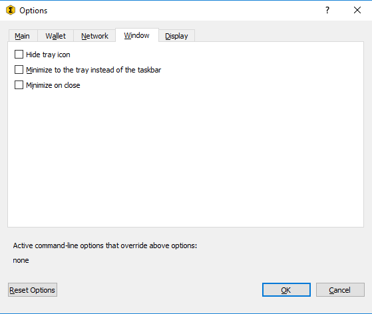This screenshot has width=372, height=314.
Task: Click the 'Hide tray icon' label text
Action: (48, 55)
